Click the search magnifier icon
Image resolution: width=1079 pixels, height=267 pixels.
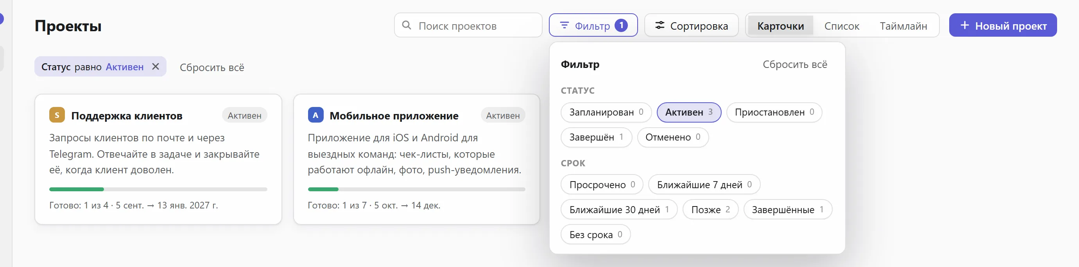(x=406, y=25)
